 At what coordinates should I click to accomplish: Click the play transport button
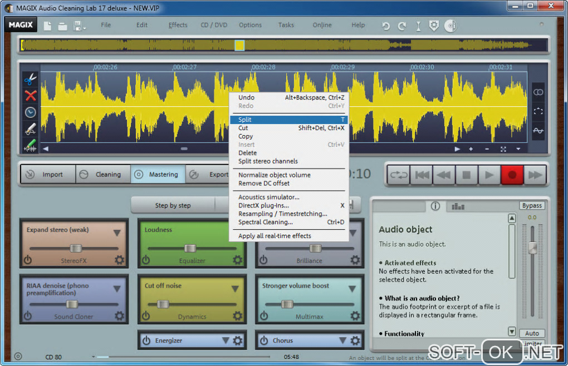[489, 175]
